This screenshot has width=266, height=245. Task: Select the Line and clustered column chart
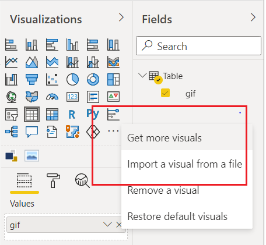(93, 62)
